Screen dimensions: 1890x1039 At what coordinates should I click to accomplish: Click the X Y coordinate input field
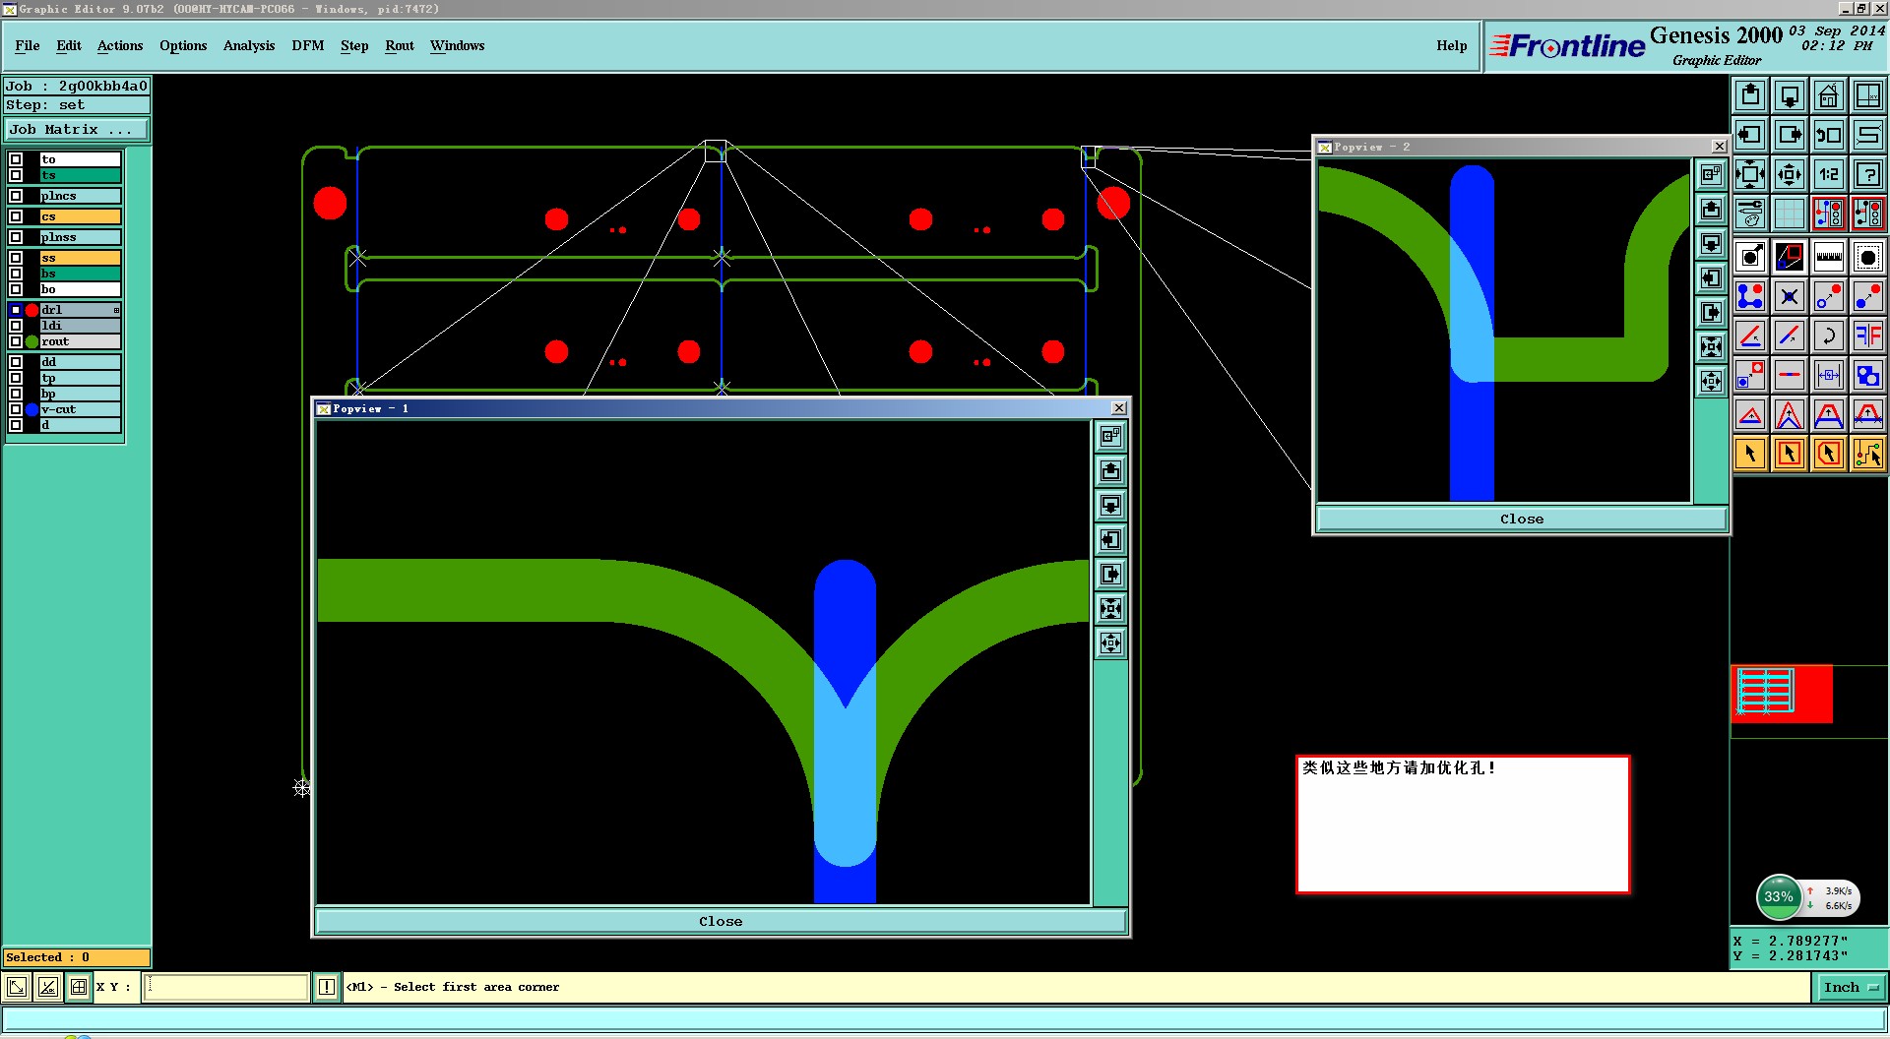point(226,987)
